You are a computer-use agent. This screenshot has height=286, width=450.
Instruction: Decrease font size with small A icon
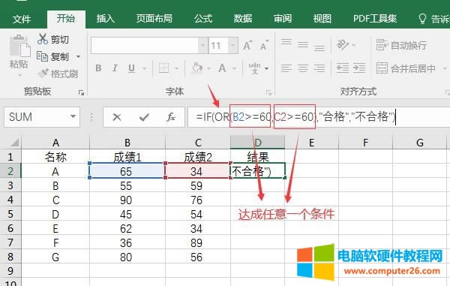(x=264, y=45)
